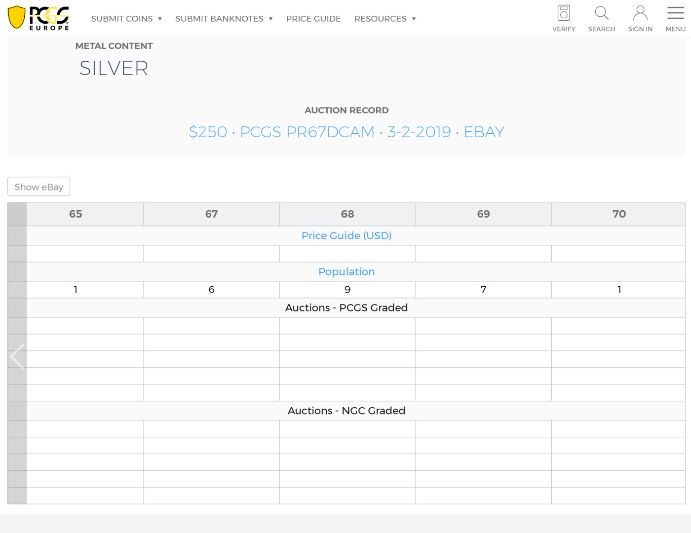Open the $250 PCGS PR67DCAM auction record
Image resolution: width=691 pixels, height=533 pixels.
pos(346,132)
